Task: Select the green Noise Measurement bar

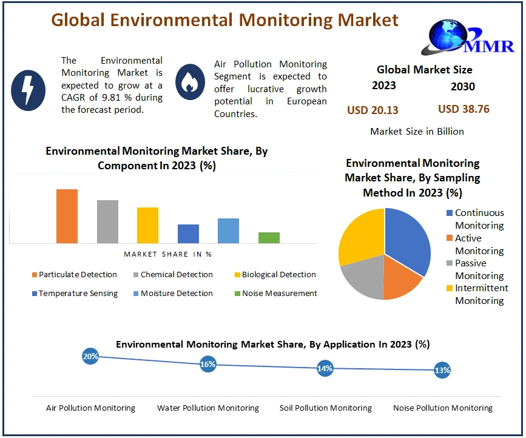Action: tap(269, 237)
